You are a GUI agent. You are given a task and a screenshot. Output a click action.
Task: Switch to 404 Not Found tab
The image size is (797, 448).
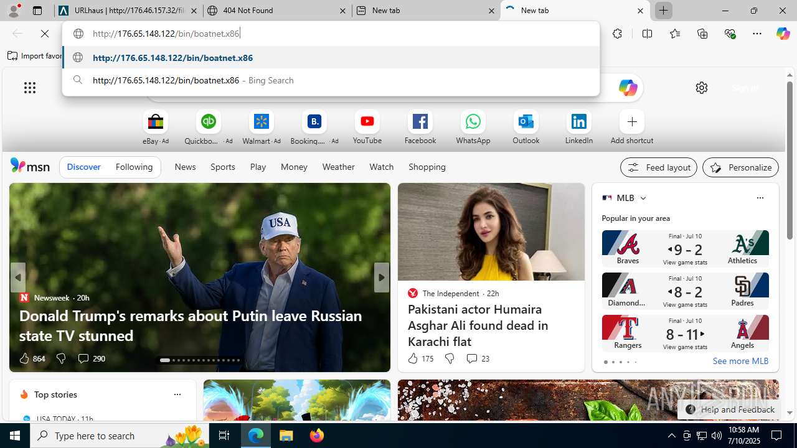pyautogui.click(x=277, y=11)
